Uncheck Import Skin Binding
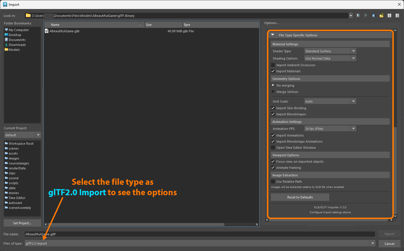The image size is (404, 251). 273,108
